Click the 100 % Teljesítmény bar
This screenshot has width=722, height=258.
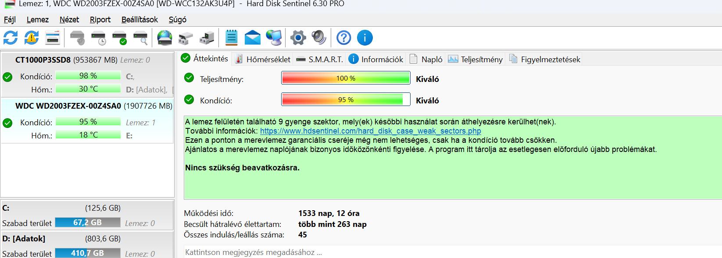pyautogui.click(x=346, y=78)
